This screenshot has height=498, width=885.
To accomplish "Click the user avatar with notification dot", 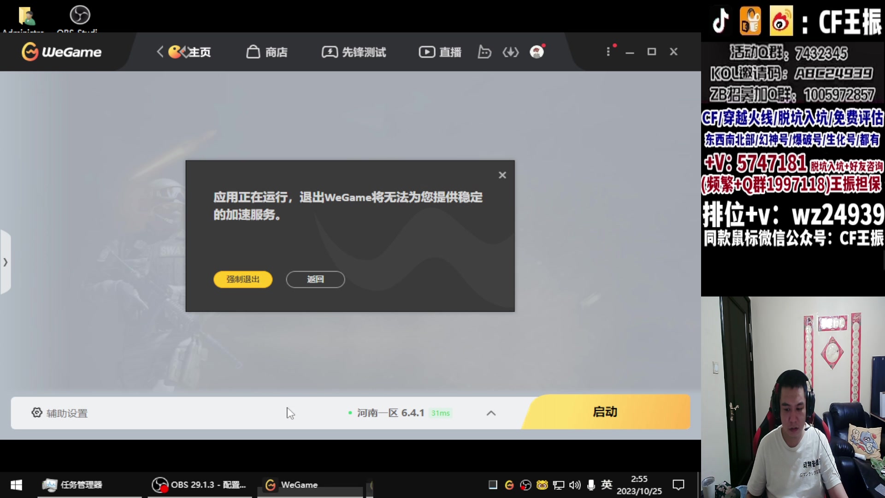I will [x=537, y=52].
